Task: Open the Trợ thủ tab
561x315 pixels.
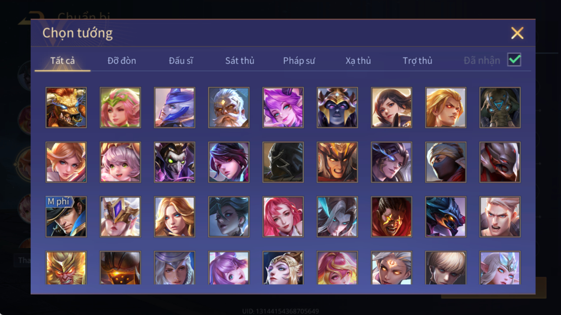Action: point(417,61)
